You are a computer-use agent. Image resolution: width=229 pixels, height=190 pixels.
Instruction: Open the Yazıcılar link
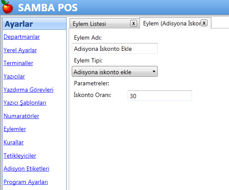pos(14,76)
